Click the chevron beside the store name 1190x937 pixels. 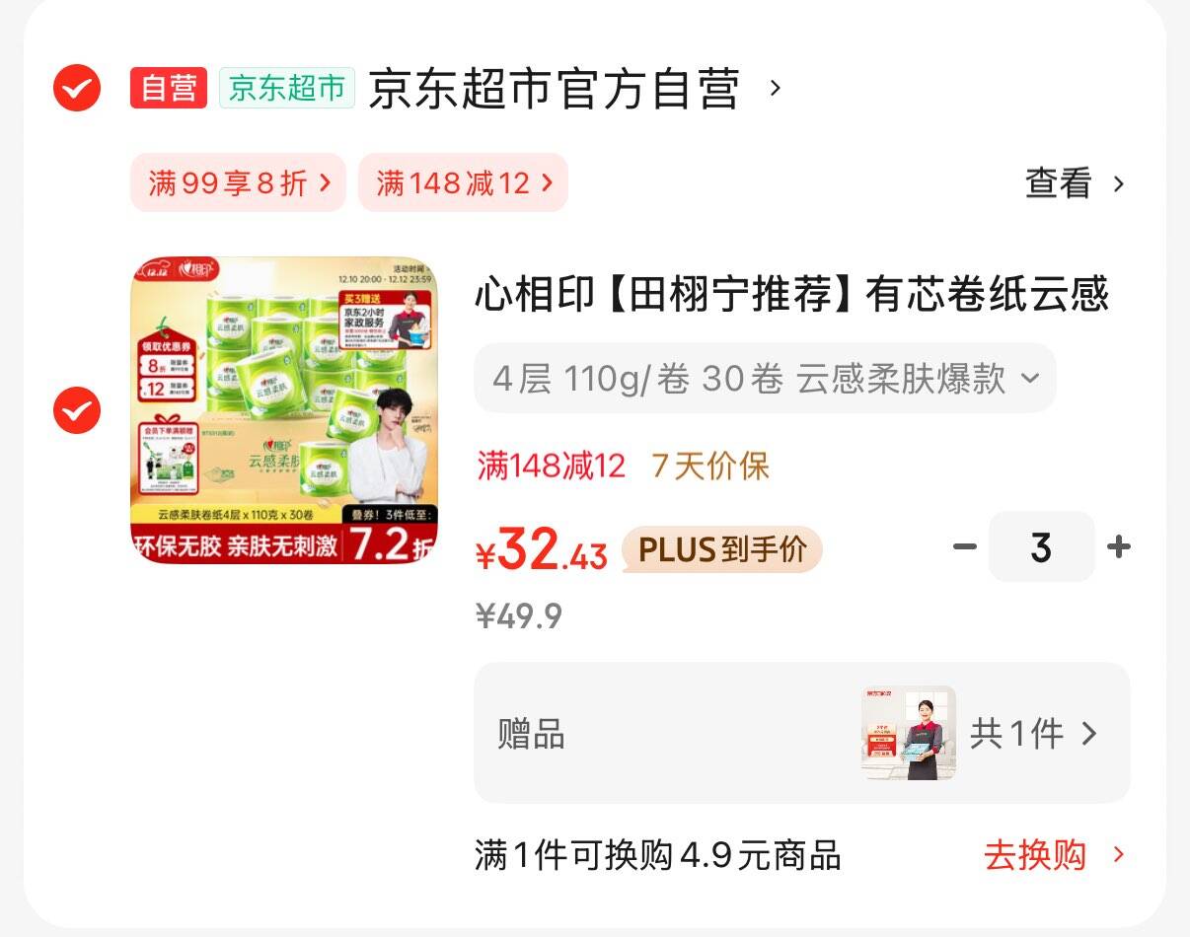[x=776, y=89]
